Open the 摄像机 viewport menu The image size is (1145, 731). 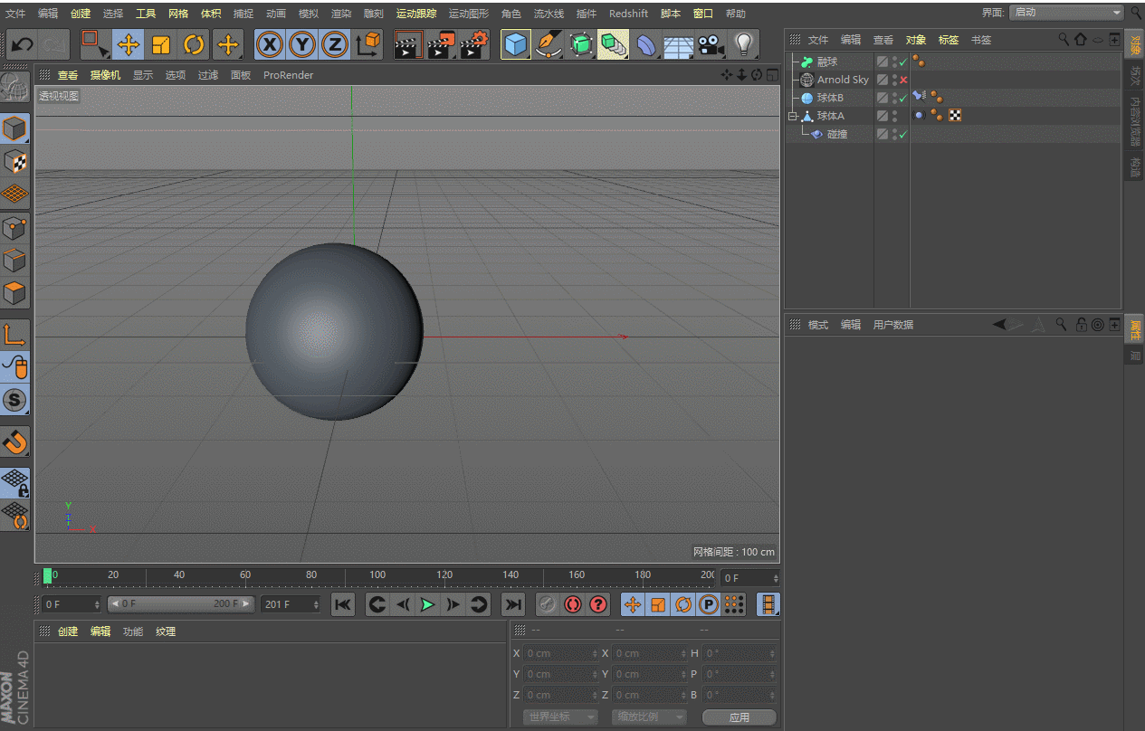pos(105,75)
